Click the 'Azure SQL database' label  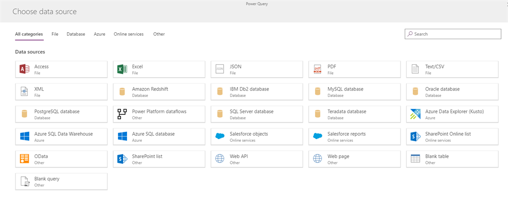click(153, 134)
